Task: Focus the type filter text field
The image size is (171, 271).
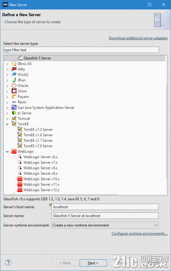Action: coord(81,50)
